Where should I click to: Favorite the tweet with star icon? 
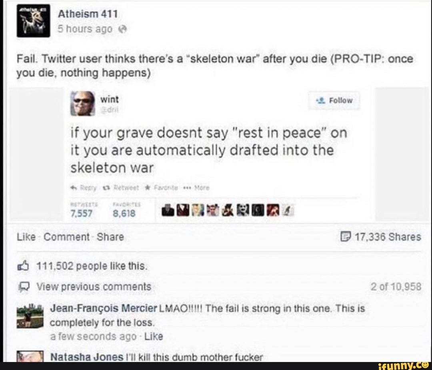coord(162,188)
